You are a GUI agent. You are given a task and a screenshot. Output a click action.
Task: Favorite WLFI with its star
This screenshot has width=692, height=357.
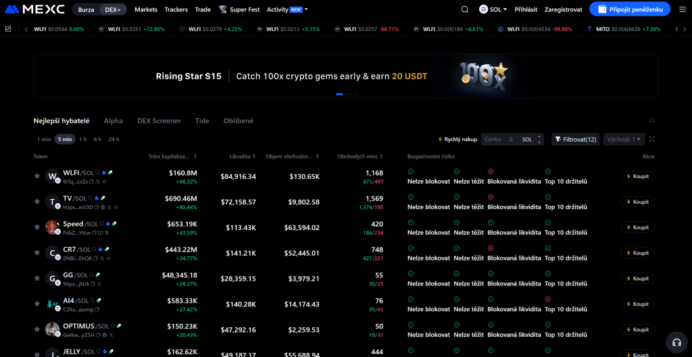(37, 176)
